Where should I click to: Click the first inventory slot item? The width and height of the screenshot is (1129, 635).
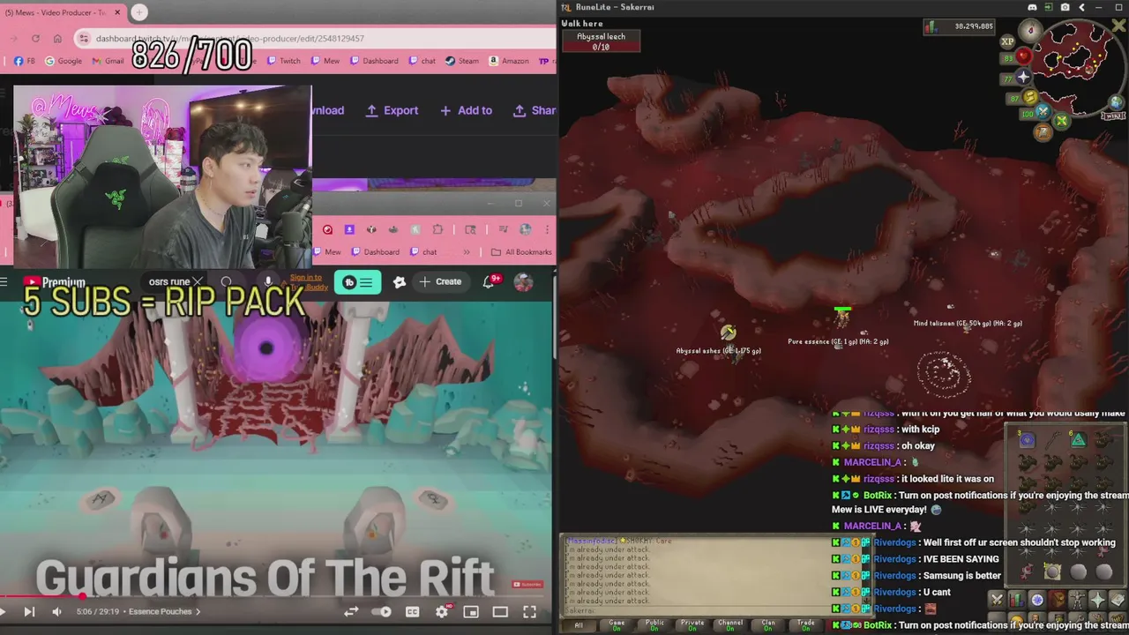coord(1027,439)
